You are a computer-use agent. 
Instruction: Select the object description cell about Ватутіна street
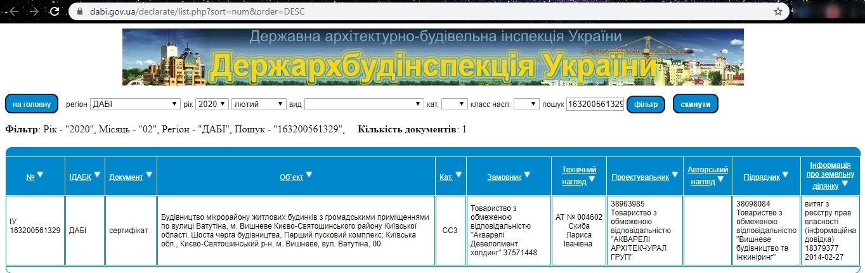(296, 231)
